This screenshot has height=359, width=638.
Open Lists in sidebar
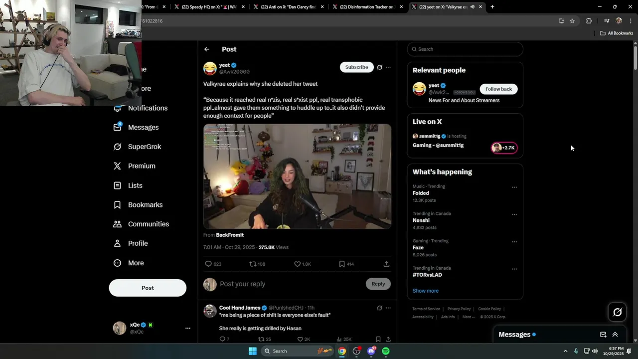(128, 185)
